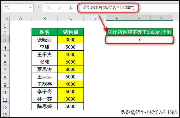Click the 销售额 header cell
The width and height of the screenshot is (180, 118).
coord(71,32)
